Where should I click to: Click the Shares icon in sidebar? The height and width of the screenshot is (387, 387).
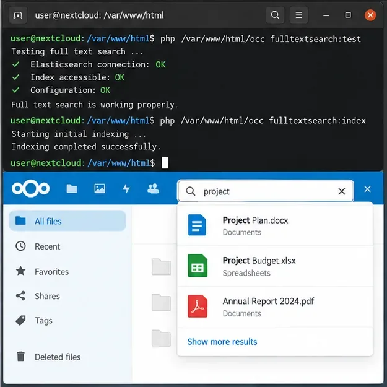point(20,296)
